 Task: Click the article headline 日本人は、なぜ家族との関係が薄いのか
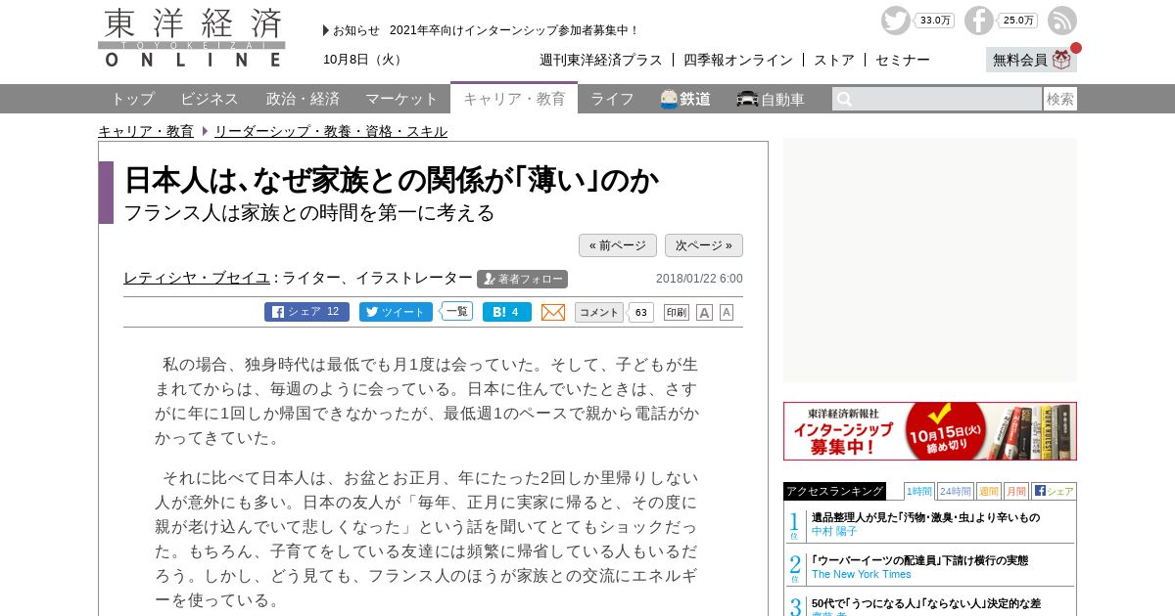tap(392, 179)
